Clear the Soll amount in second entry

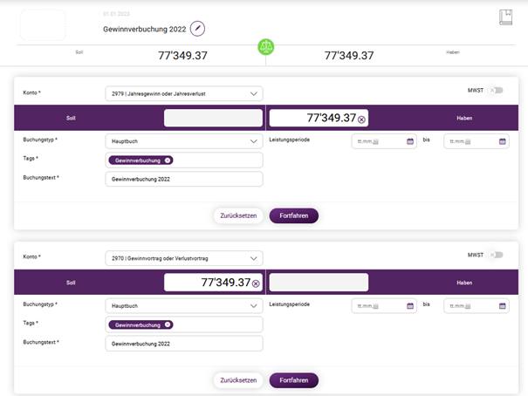pos(256,284)
